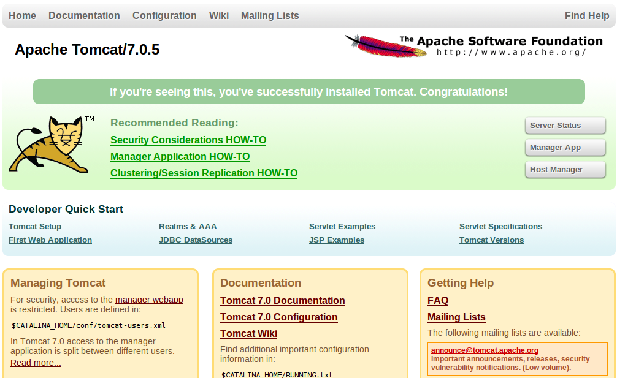Viewport: 617px width, 378px height.
Task: Click the Tomcat cat logo
Action: coord(51,144)
